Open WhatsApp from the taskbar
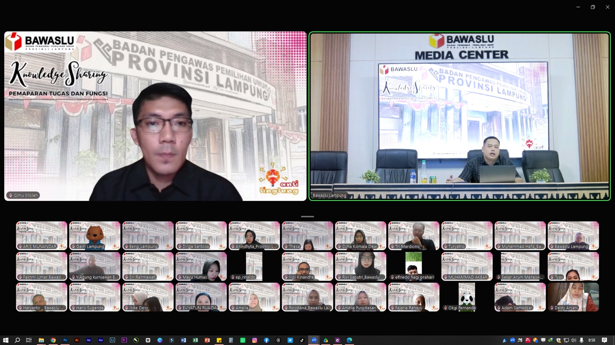The height and width of the screenshot is (345, 615). (x=243, y=340)
